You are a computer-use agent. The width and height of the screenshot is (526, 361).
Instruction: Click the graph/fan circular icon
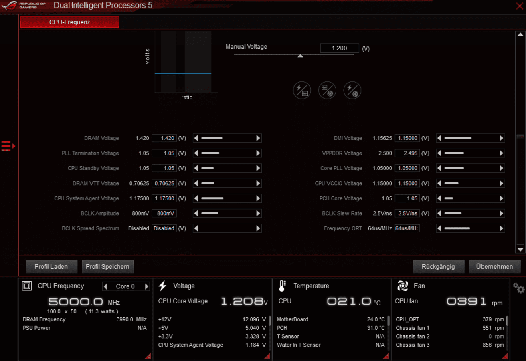point(327,90)
